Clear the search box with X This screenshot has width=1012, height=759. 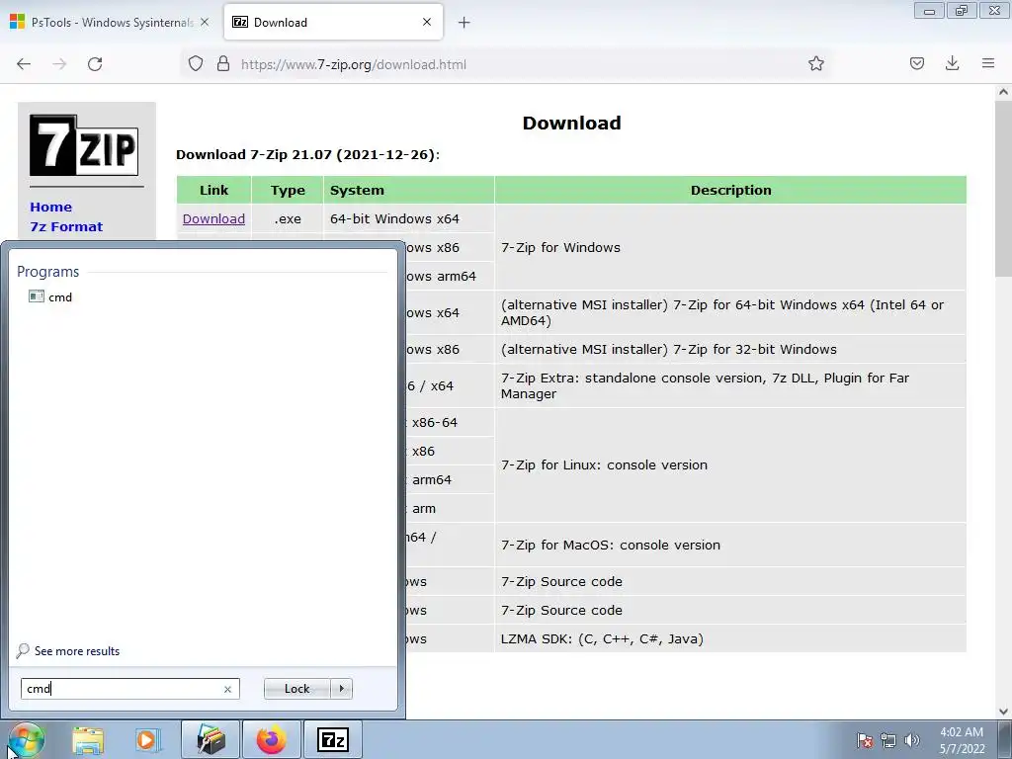(x=228, y=689)
